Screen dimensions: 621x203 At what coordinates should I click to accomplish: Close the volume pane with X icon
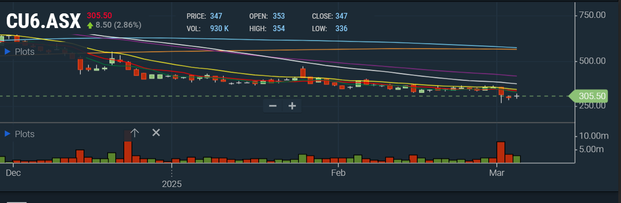[x=156, y=132]
